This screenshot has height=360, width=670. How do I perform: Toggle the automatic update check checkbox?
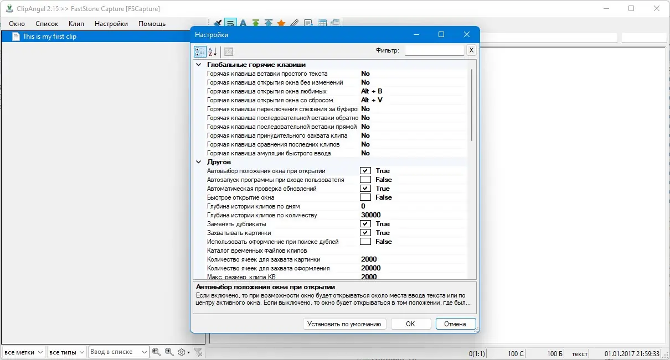[365, 189]
